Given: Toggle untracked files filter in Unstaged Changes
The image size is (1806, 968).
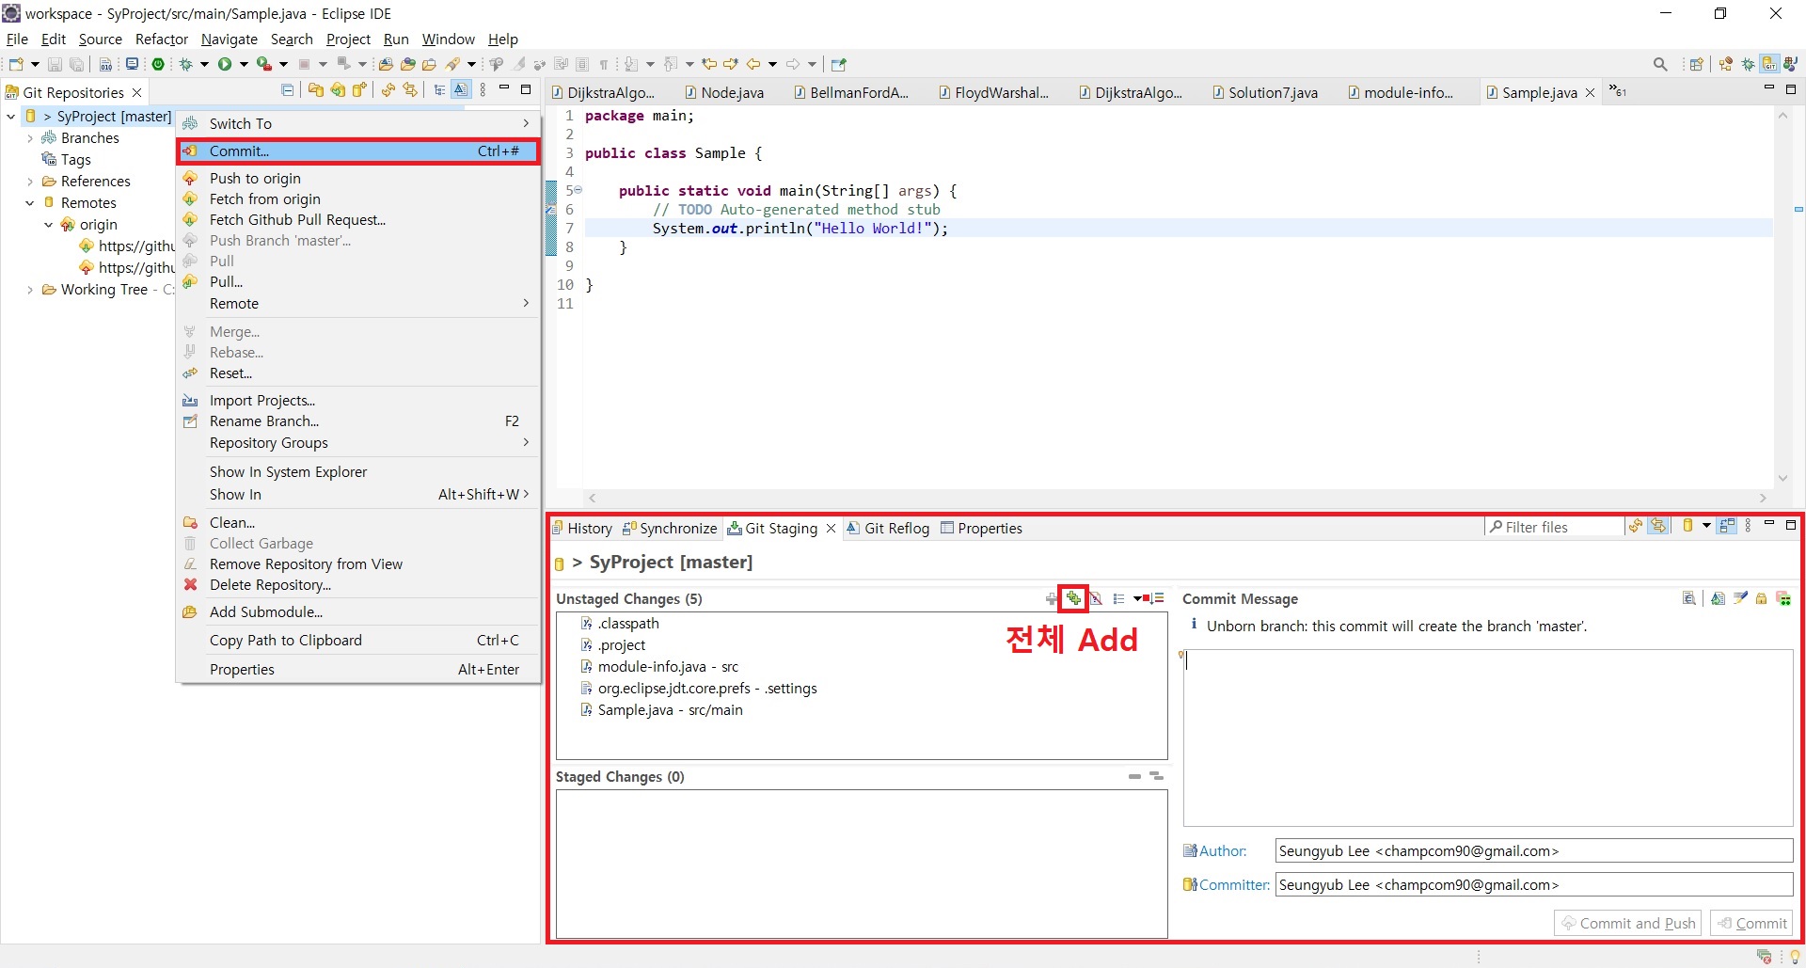Looking at the screenshot, I should click(1096, 598).
